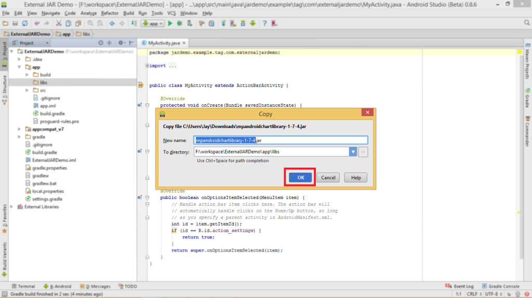Confirm the copy with OK
Screen dimensions: 532x298
click(x=301, y=177)
